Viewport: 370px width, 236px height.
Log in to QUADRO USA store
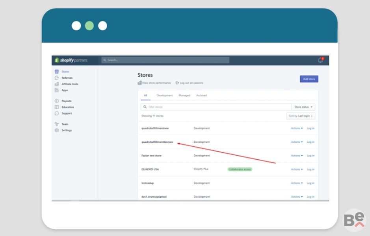[311, 170]
